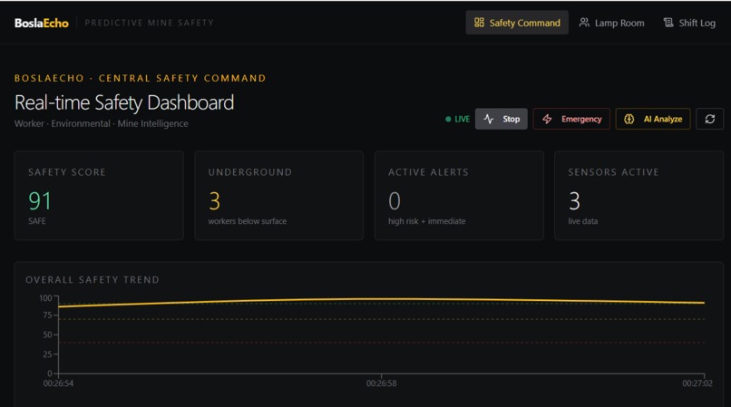The height and width of the screenshot is (407, 731).
Task: Click the 'Real-time Safety Dashboard' heading
Action: [x=124, y=102]
